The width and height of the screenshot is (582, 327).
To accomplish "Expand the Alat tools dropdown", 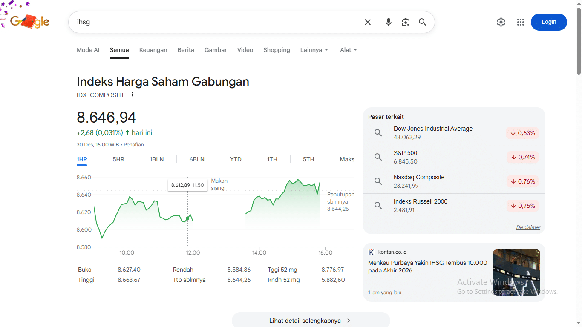I will [x=349, y=50].
